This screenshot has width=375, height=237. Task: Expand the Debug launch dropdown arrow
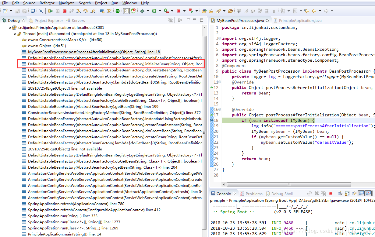148,11
